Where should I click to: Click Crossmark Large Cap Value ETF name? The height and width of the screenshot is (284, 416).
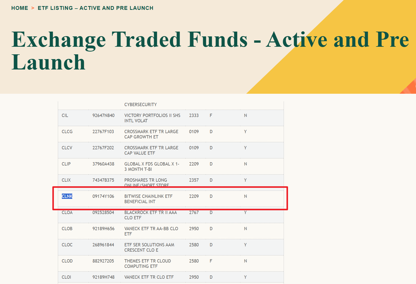click(x=151, y=150)
